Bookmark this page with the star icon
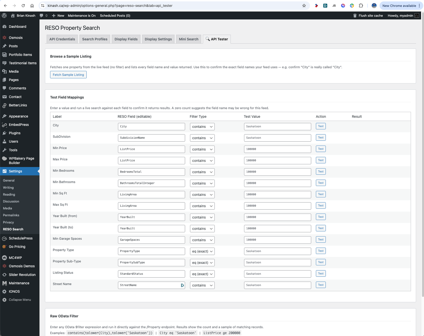Viewport: 424px width, 336px height. tap(304, 6)
